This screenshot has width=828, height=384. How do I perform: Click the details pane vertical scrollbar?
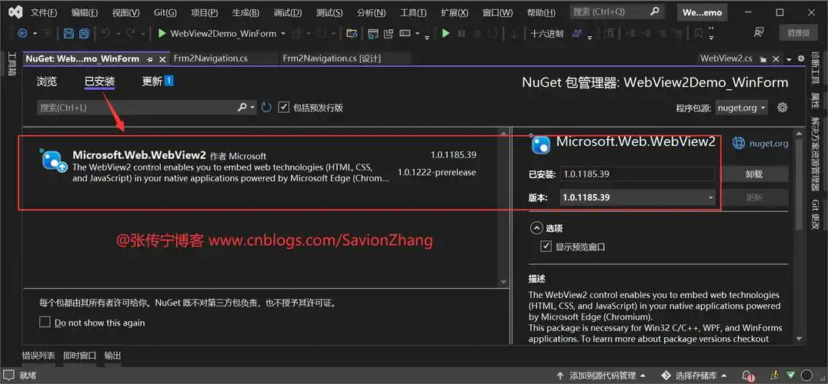pos(799,236)
